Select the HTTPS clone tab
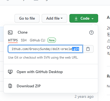Image resolution: width=110 pixels, height=101 pixels. 13,40
